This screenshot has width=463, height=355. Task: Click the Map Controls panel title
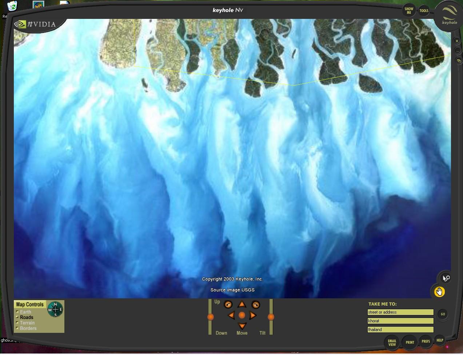coord(30,304)
